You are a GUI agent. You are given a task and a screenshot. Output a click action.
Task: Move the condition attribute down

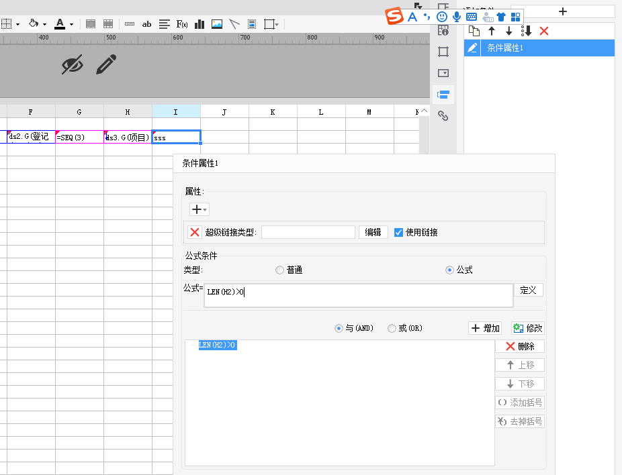pyautogui.click(x=509, y=31)
